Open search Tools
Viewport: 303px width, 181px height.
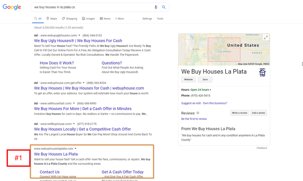[x=160, y=18]
